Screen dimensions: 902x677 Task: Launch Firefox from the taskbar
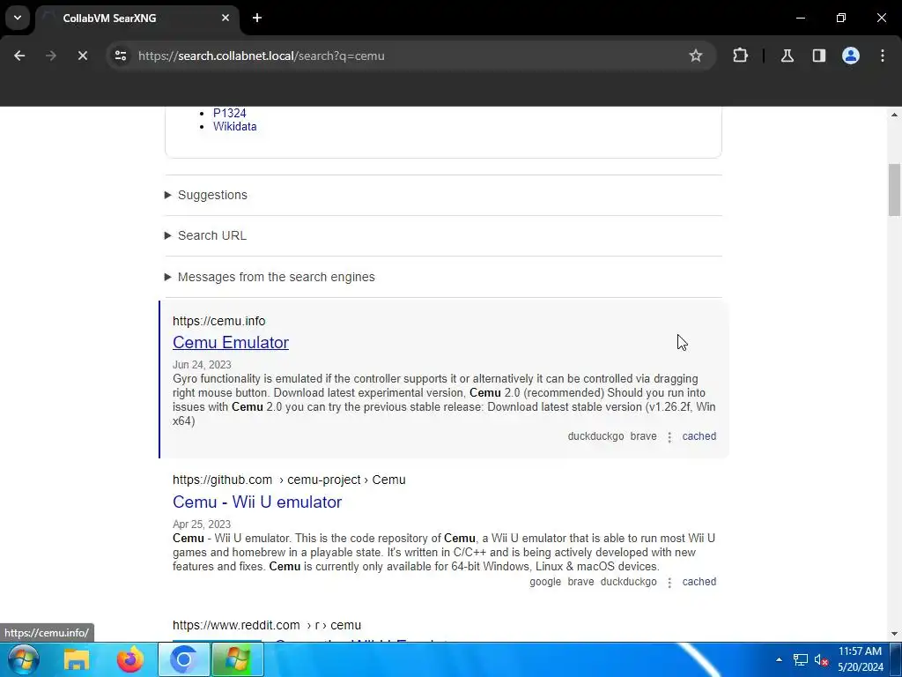coord(130,659)
